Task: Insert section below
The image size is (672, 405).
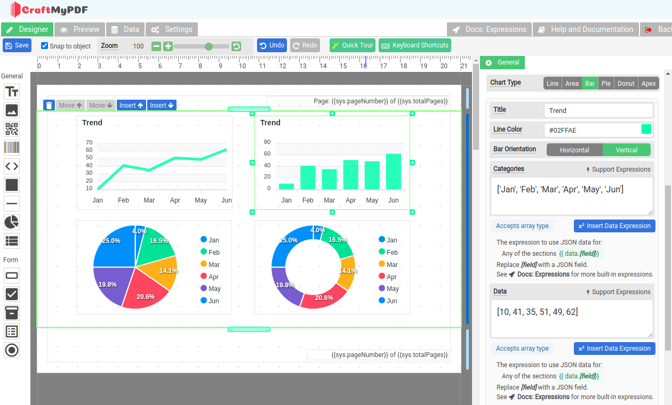Action: tap(162, 106)
